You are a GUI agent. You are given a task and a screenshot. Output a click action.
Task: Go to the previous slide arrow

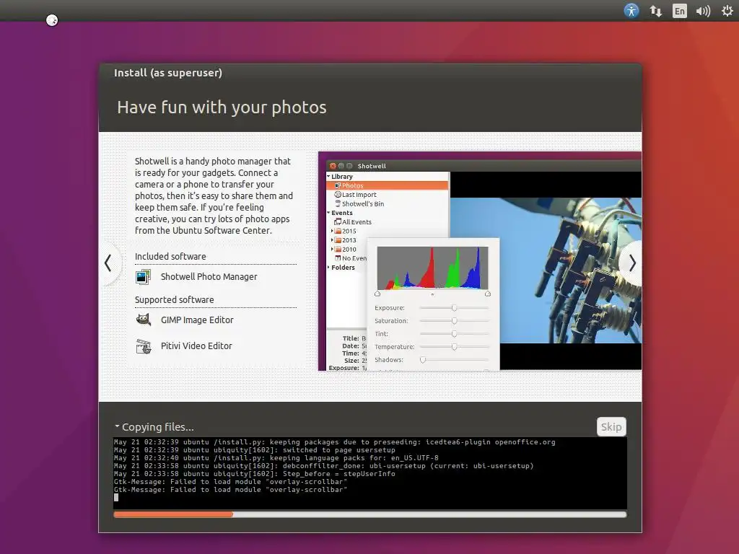point(108,263)
